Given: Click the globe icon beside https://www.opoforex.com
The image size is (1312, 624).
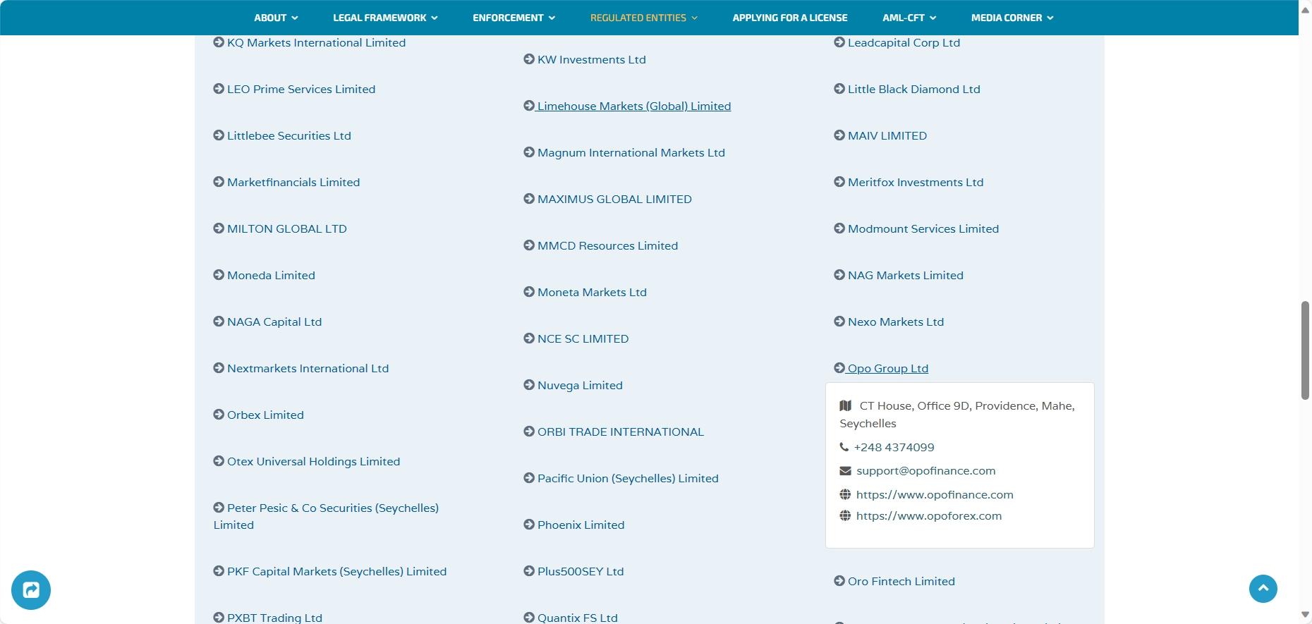Looking at the screenshot, I should [x=845, y=515].
